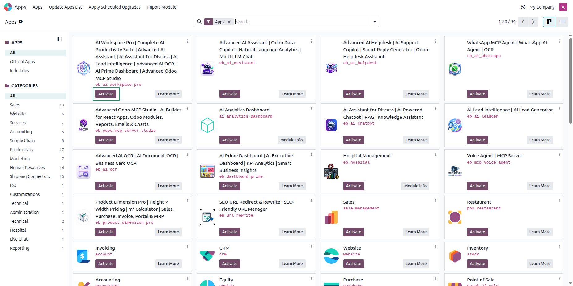Click Update Apps List menu
The height and width of the screenshot is (286, 573).
tap(66, 7)
